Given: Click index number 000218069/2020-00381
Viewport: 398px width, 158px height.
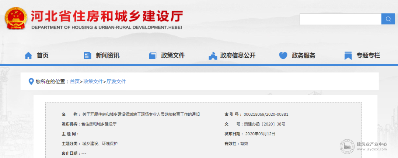Looking at the screenshot, I should (266, 114).
